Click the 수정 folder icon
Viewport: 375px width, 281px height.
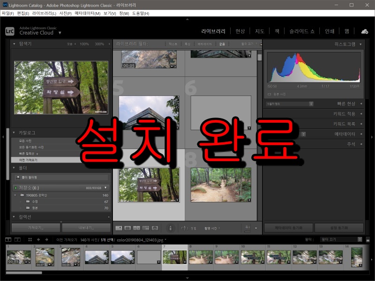[28, 201]
